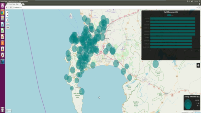Open the network indicator in the top panel
Image resolution: width=201 pixels, height=113 pixels.
click(188, 1)
